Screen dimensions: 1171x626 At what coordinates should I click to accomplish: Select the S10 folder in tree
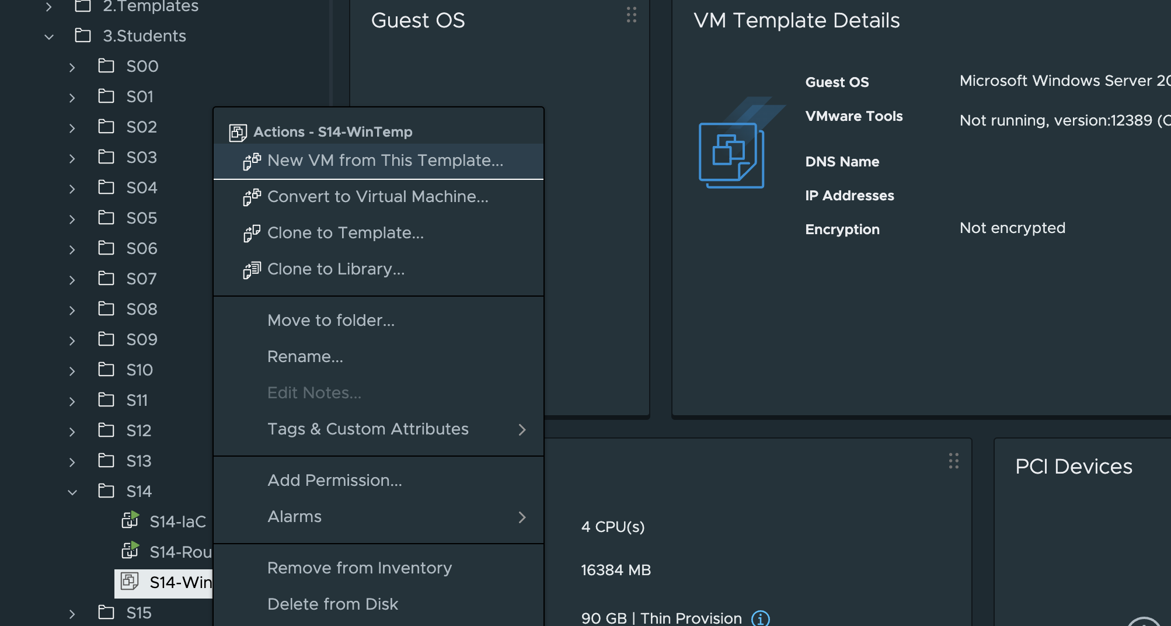pyautogui.click(x=140, y=370)
